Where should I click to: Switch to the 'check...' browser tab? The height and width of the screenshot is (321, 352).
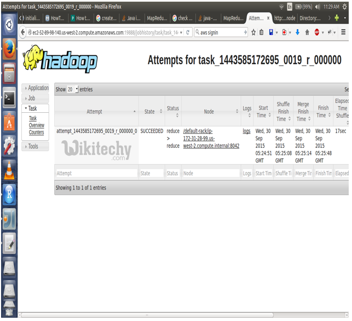tap(182, 18)
